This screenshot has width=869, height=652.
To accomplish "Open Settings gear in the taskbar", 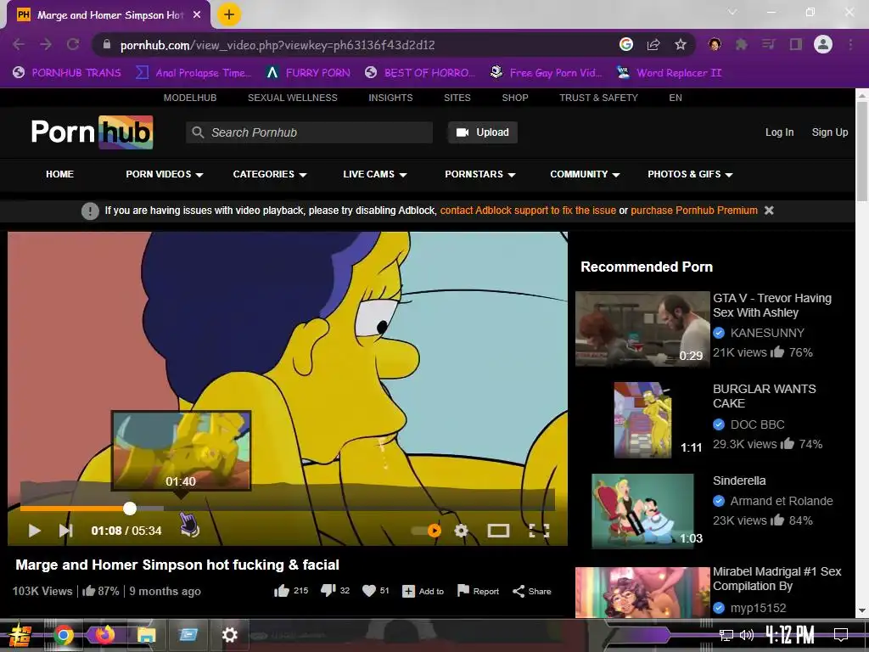I will (229, 635).
